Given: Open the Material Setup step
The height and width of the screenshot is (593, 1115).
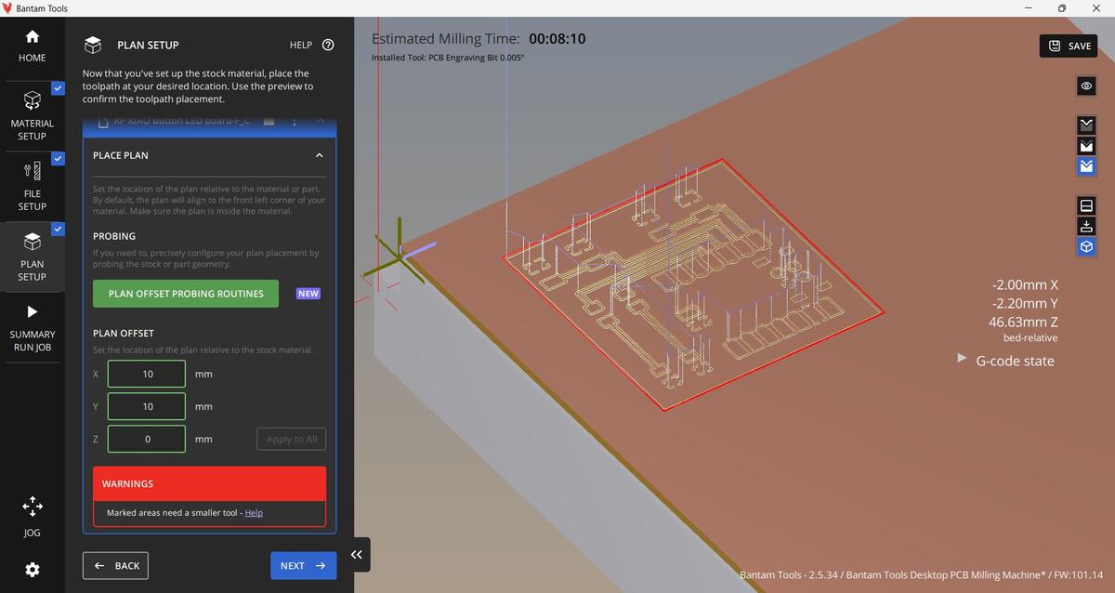Looking at the screenshot, I should coord(32,116).
